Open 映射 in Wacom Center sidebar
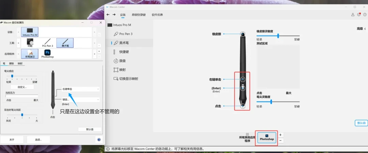This screenshot has width=368, height=153. [120, 70]
